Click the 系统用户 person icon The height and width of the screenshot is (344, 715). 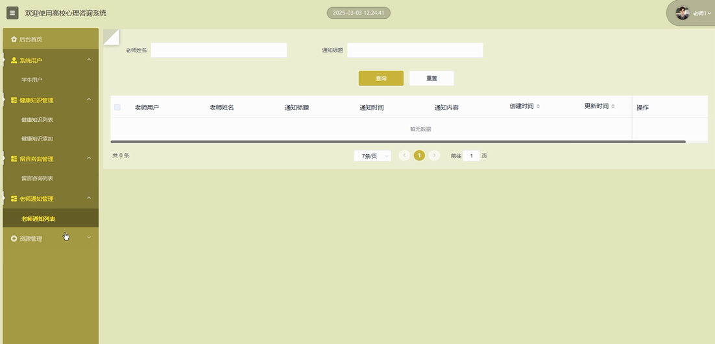14,60
